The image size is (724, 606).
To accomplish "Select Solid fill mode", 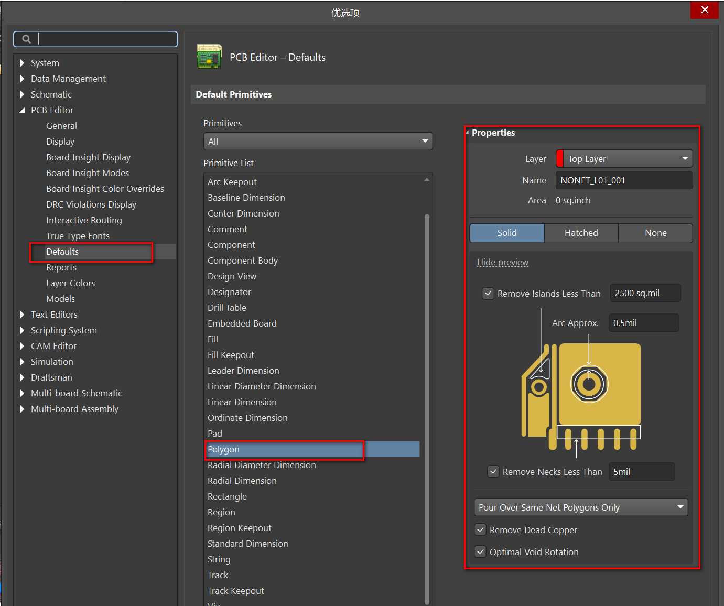I will tap(507, 233).
